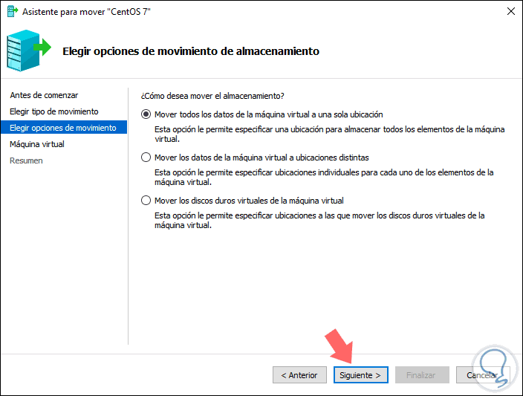Click the "Siguiente >" button
This screenshot has width=523, height=396.
point(360,375)
